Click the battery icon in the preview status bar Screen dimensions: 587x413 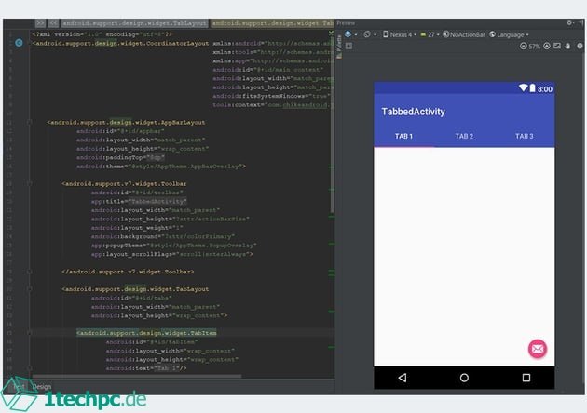(532, 88)
